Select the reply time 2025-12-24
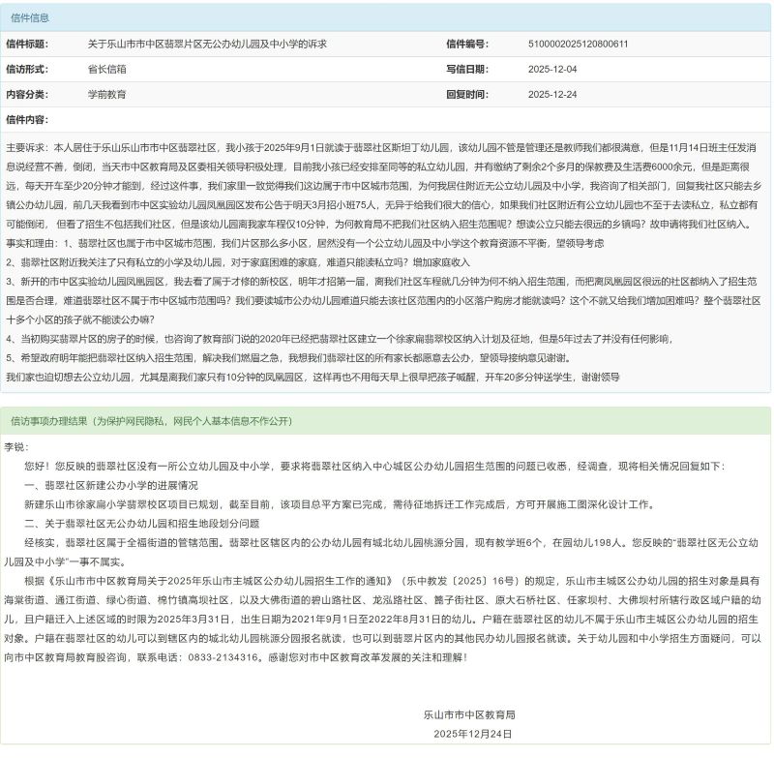The image size is (774, 758). [551, 95]
